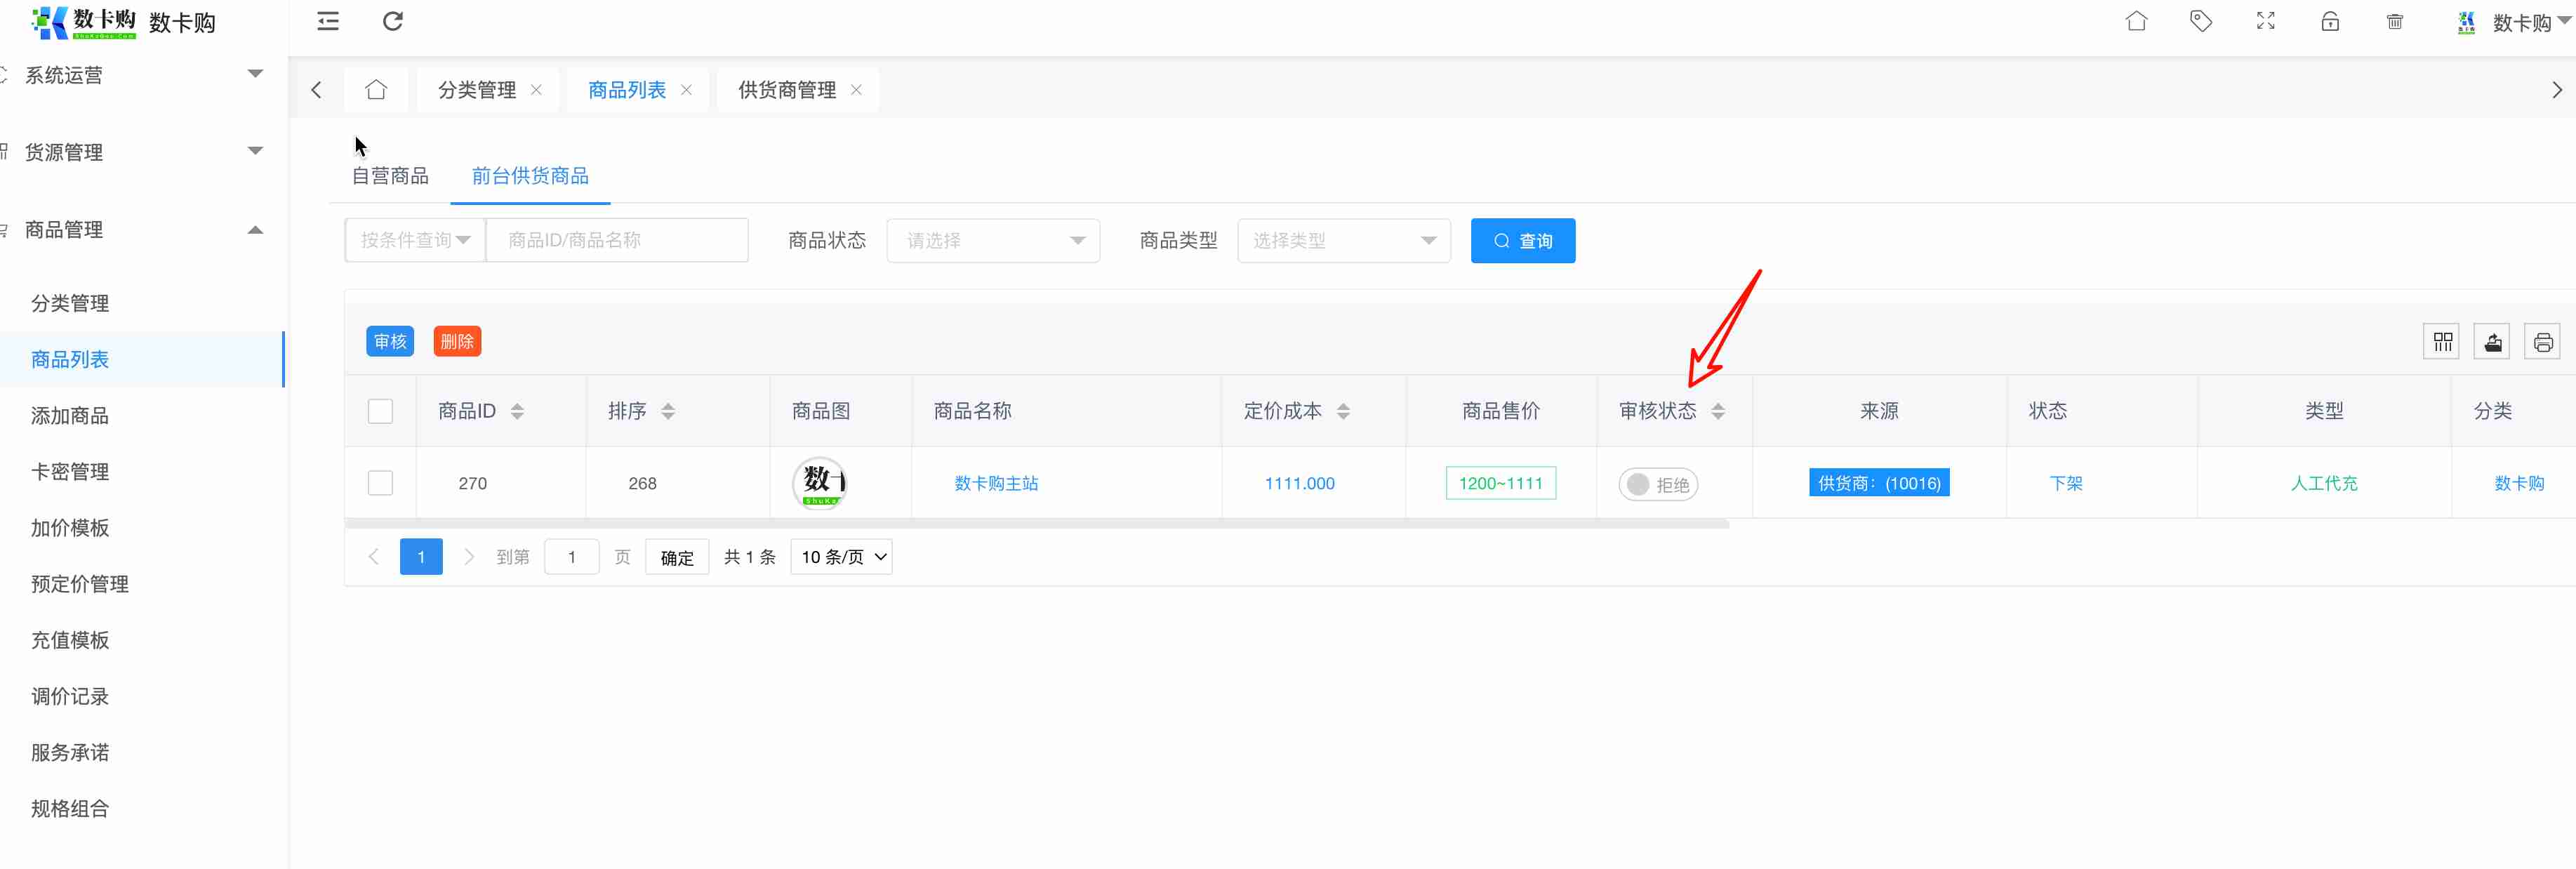Click the blue 查询 search button
This screenshot has width=2576, height=869.
tap(1522, 240)
